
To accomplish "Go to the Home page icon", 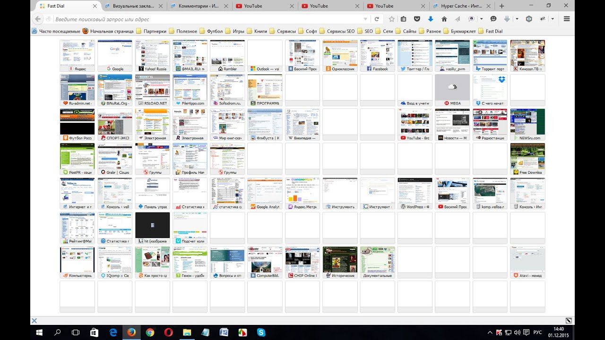I will (444, 19).
